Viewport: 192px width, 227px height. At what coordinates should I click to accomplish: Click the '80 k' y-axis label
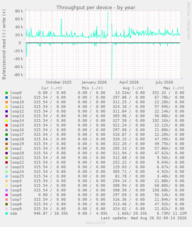(19, 11)
